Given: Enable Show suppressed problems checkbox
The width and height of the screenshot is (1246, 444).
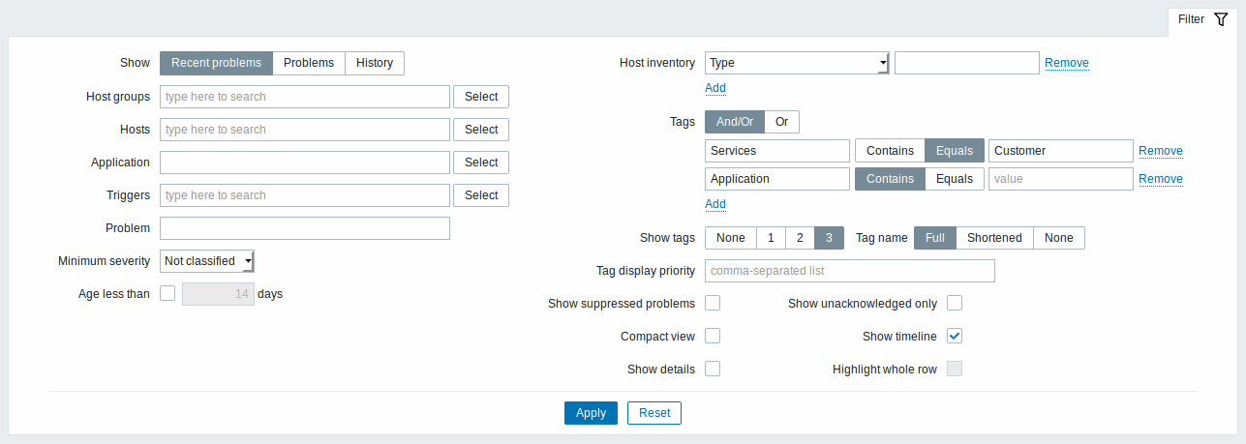Looking at the screenshot, I should coord(713,303).
